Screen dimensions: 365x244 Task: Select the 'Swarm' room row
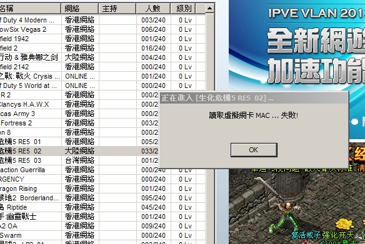pos(102,235)
